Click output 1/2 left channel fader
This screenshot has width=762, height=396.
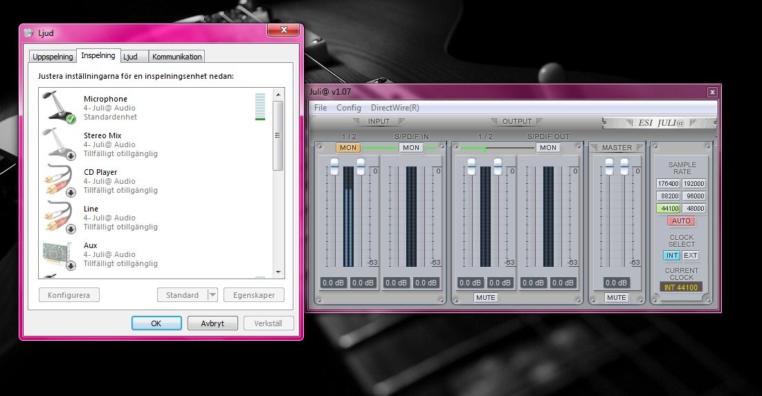click(x=471, y=167)
